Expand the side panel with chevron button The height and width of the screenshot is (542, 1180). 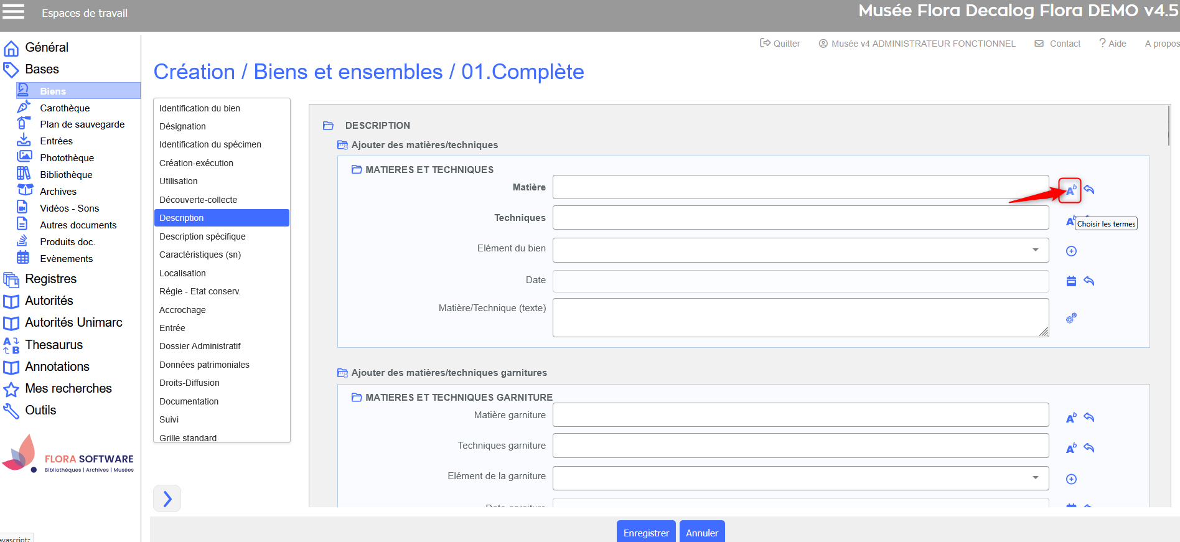[167, 498]
